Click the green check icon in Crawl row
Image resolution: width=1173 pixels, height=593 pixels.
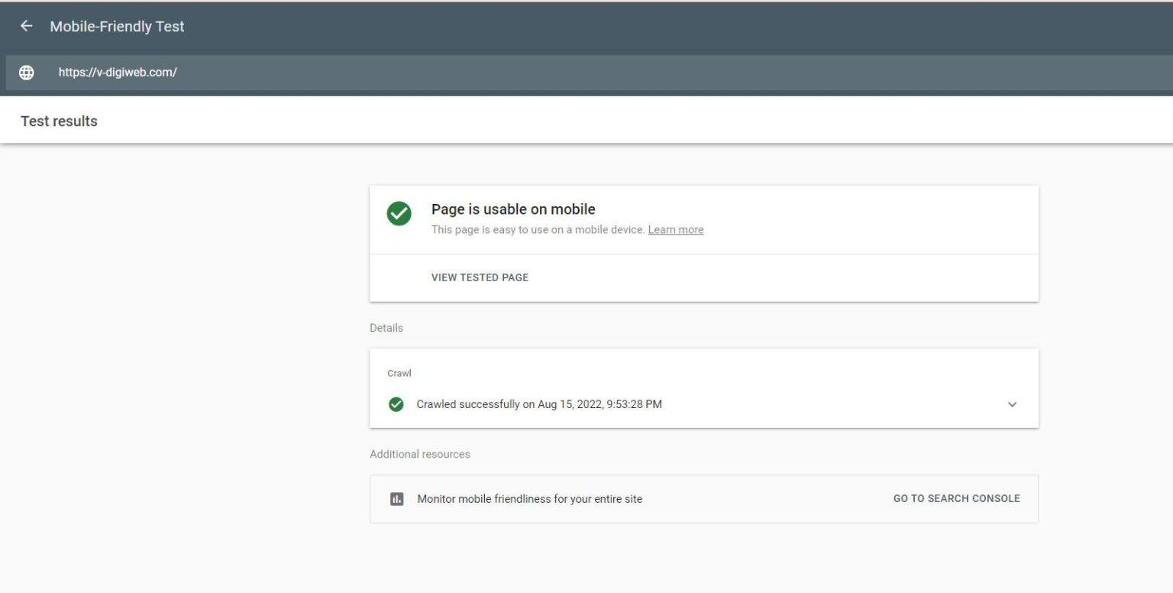[x=396, y=404]
